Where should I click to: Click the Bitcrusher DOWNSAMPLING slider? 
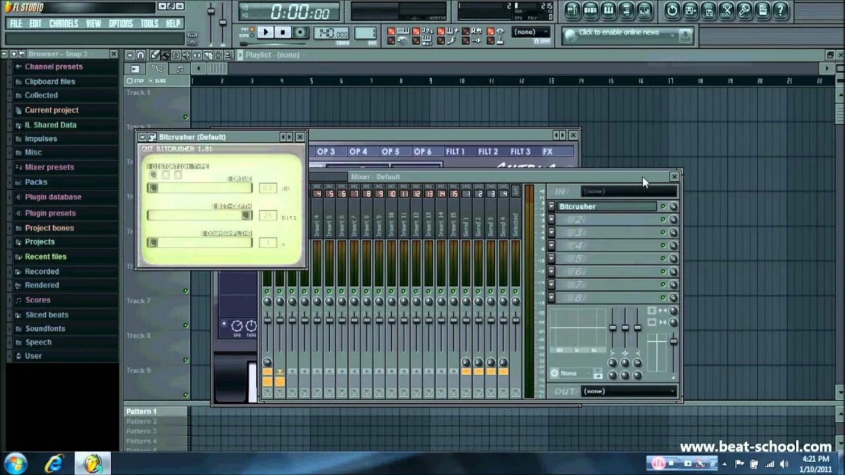pos(199,243)
